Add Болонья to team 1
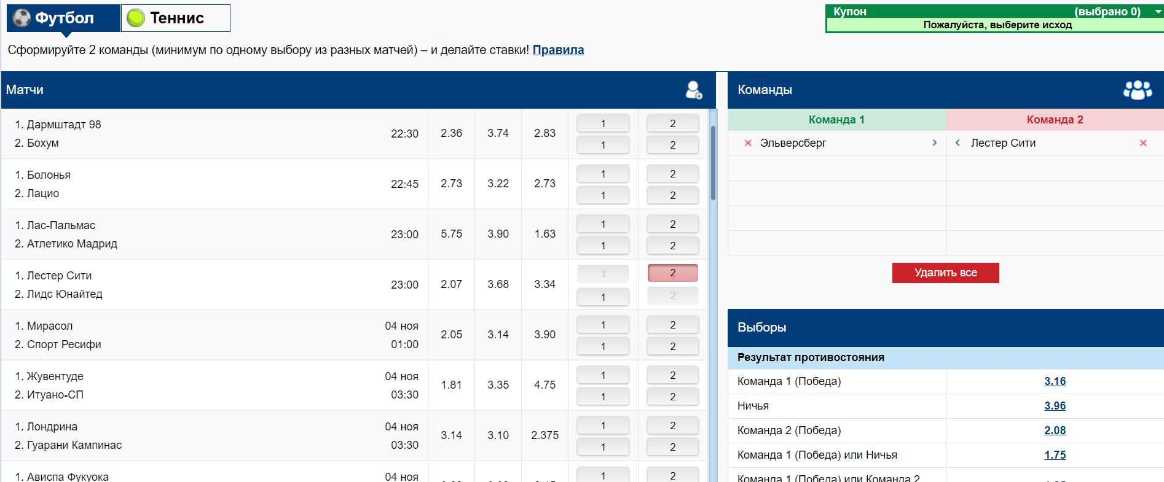 click(x=603, y=174)
